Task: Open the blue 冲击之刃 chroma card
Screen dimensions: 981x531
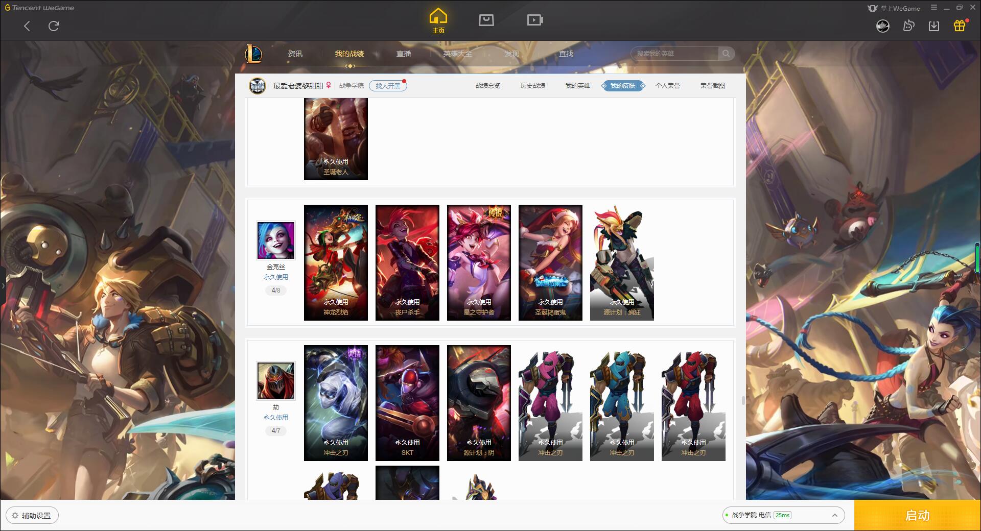Action: click(622, 403)
